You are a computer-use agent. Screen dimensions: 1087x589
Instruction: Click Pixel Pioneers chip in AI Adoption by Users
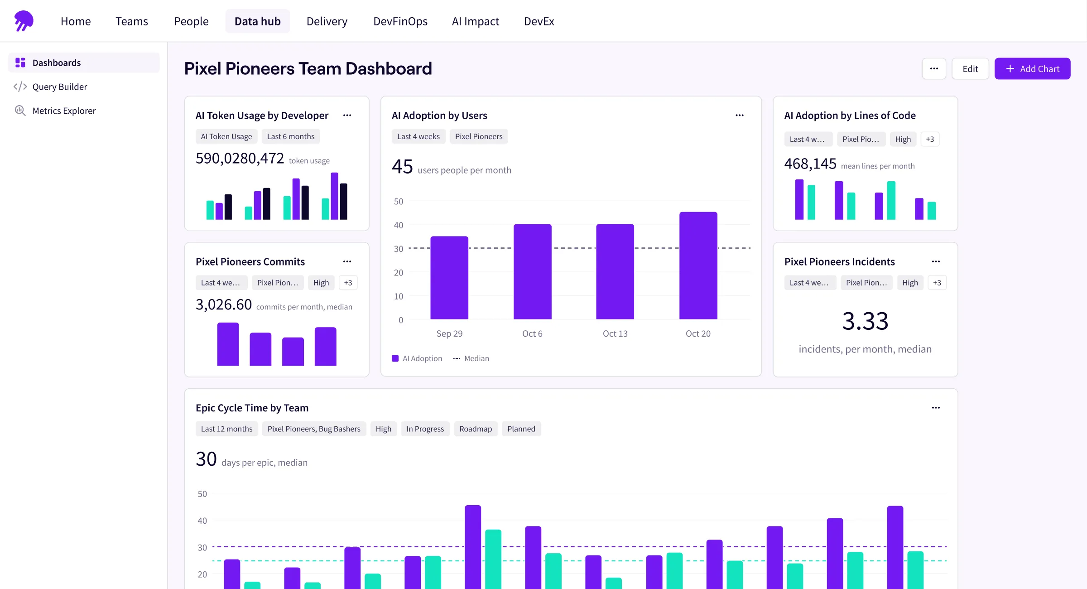pos(479,136)
